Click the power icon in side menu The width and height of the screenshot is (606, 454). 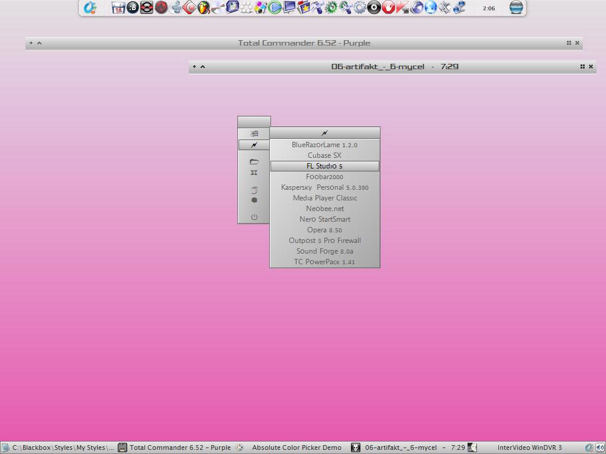[x=254, y=217]
